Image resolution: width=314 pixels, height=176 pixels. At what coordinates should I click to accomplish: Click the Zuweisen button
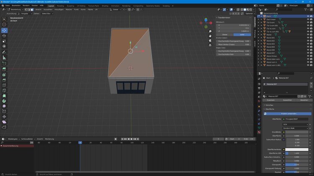[x=271, y=100]
